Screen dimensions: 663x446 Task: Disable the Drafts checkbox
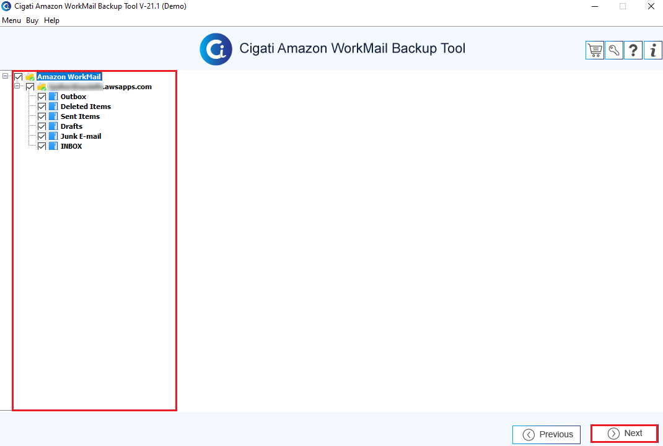pos(42,126)
